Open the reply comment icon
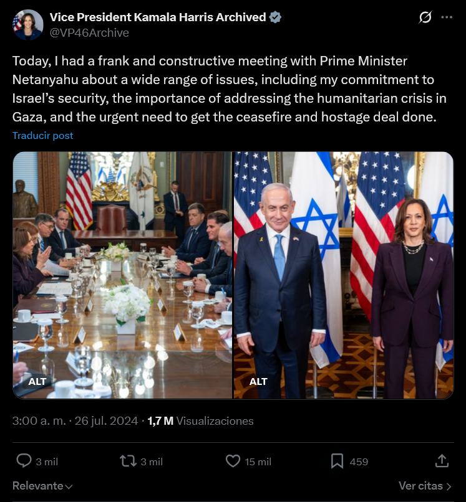 [24, 461]
